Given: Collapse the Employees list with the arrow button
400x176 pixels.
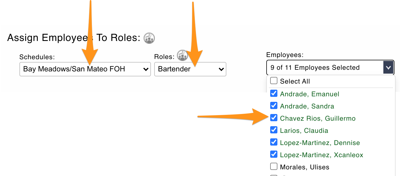Looking at the screenshot, I should tap(388, 68).
